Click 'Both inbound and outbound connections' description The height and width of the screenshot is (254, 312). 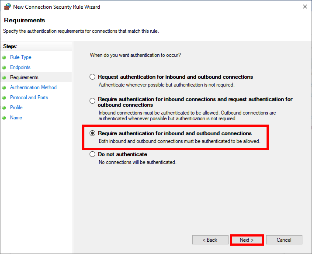click(180, 141)
